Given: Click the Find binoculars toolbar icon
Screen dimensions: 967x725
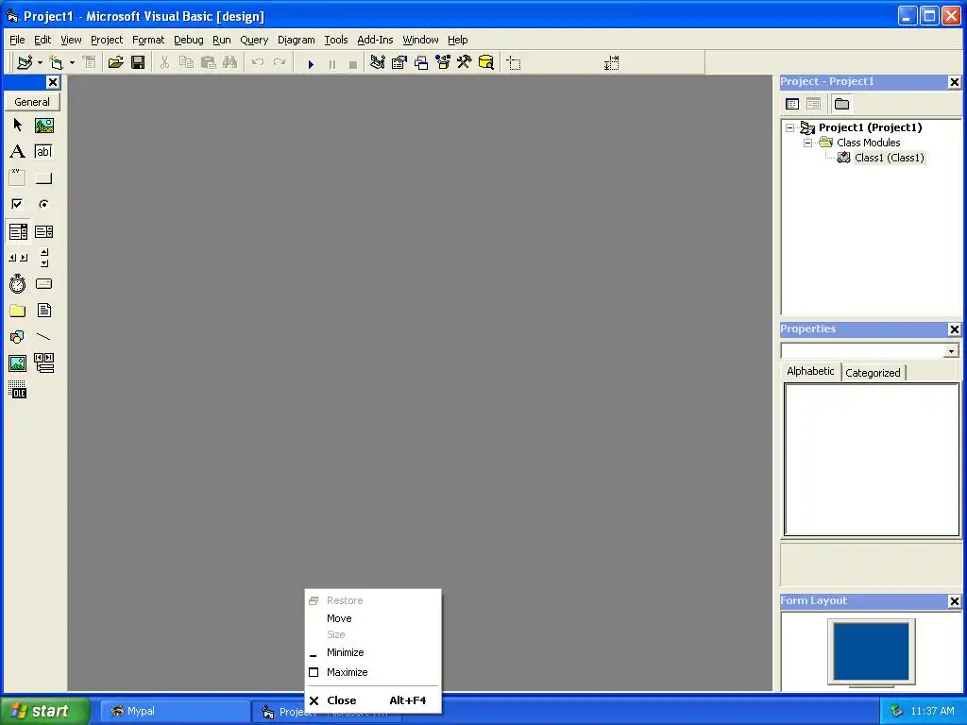Looking at the screenshot, I should tap(229, 62).
